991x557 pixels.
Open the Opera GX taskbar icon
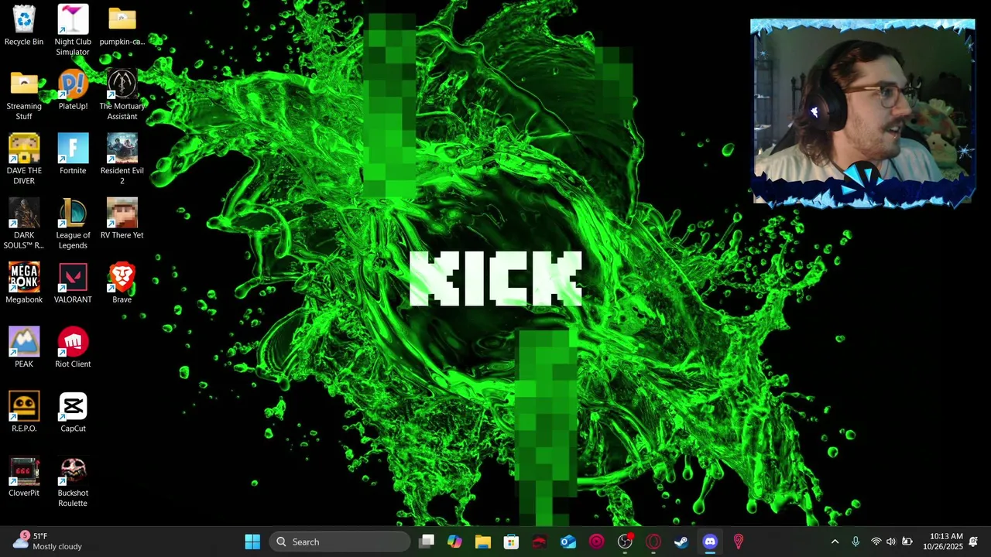[653, 542]
